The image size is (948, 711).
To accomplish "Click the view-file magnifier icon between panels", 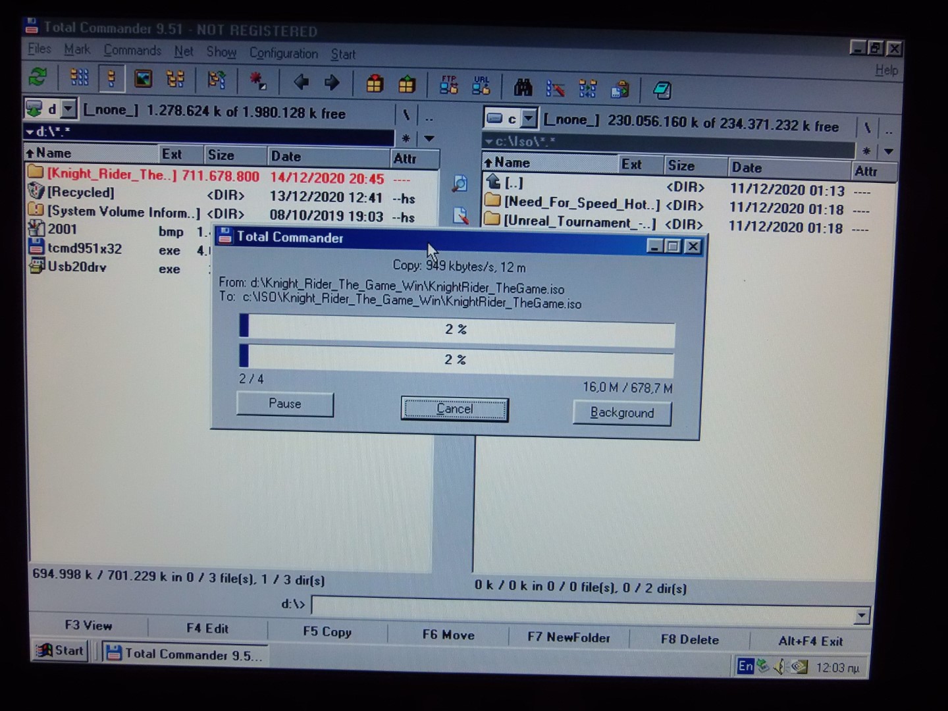I will click(x=460, y=184).
